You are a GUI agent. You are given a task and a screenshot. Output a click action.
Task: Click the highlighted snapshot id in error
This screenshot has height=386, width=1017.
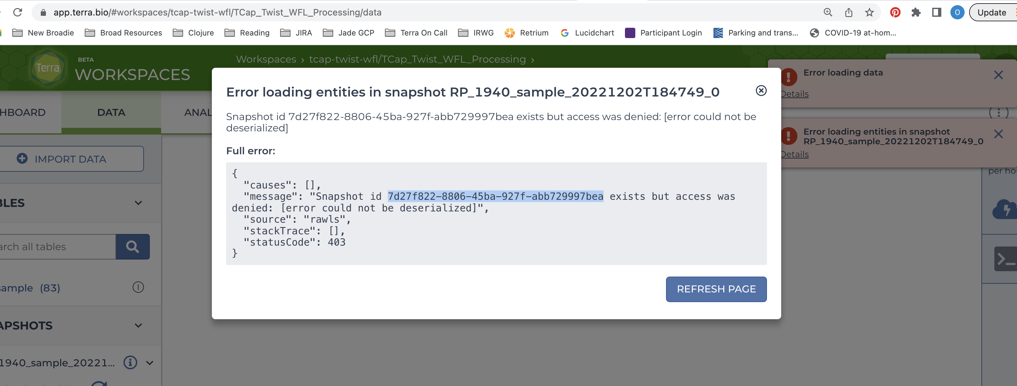point(495,196)
